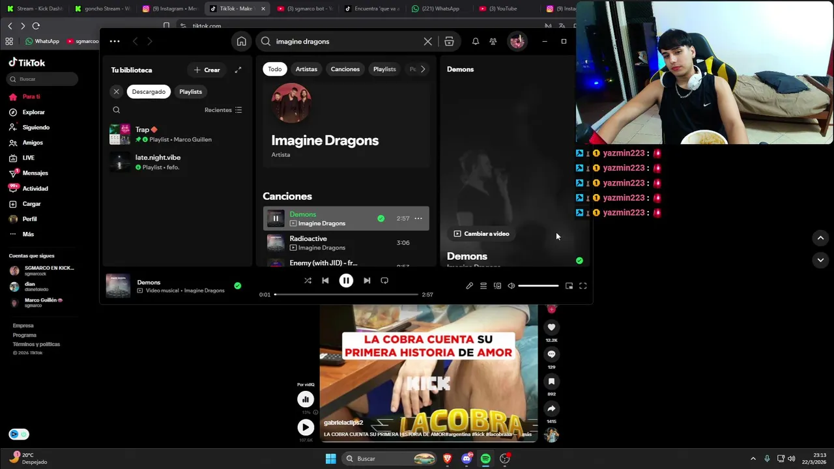
Task: Toggle the saved checkmark on the Demons row
Action: click(x=381, y=219)
